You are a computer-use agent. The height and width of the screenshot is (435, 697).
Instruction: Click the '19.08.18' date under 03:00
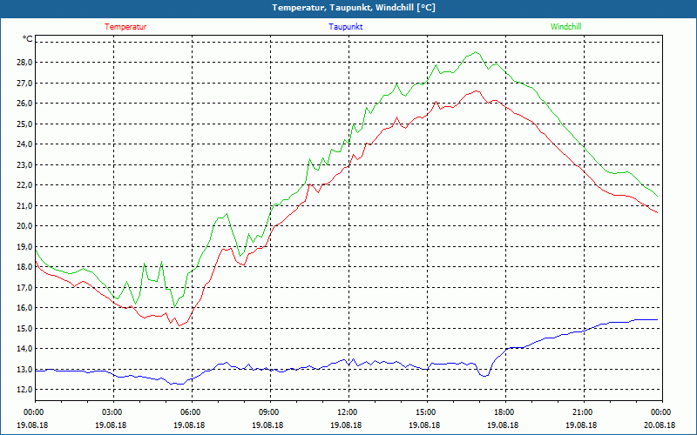pos(111,425)
